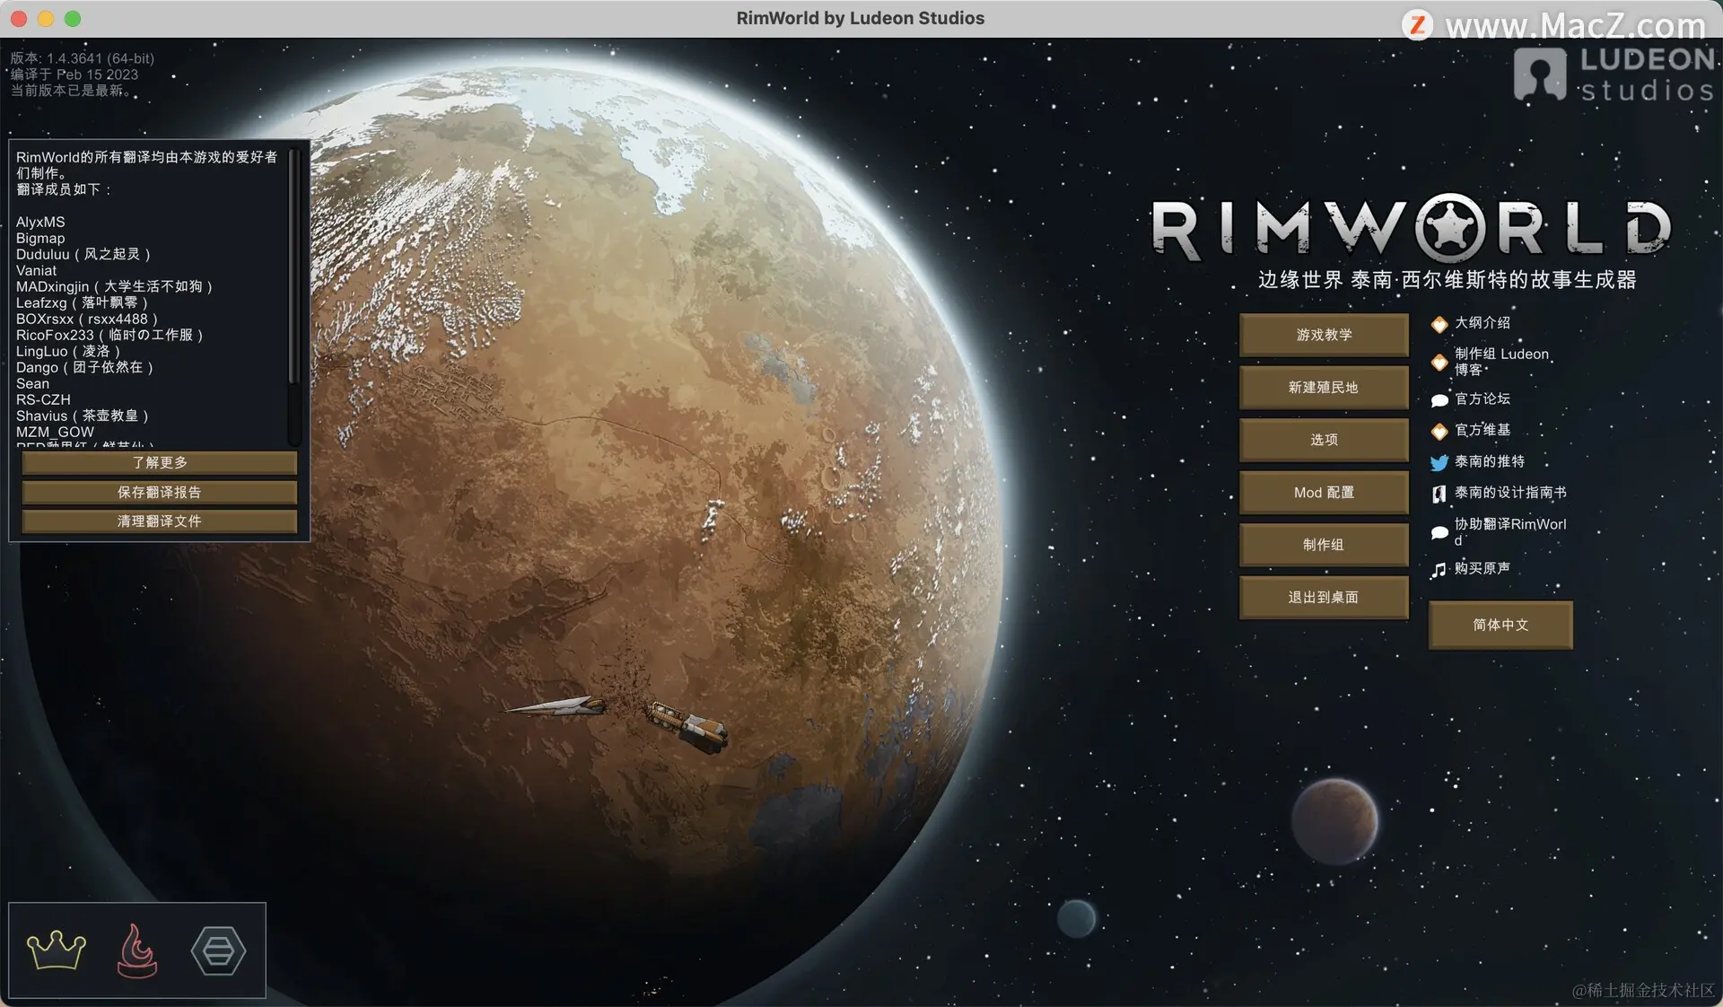
Task: Open 泰南的推特 Twitter bird icon link
Action: (1439, 462)
